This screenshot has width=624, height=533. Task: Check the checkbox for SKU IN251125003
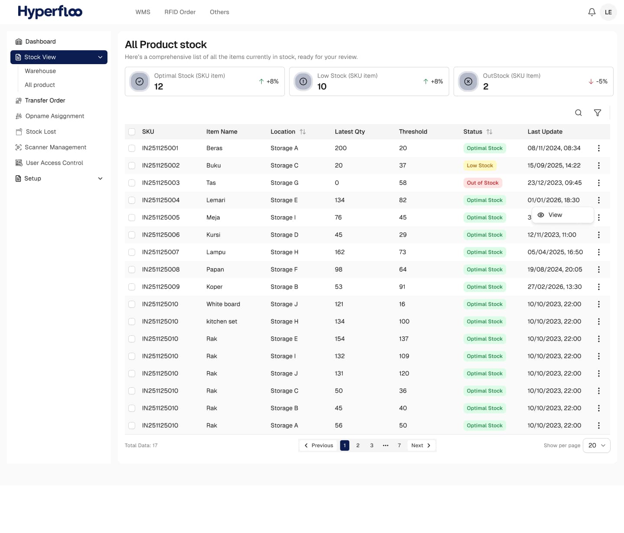(132, 182)
